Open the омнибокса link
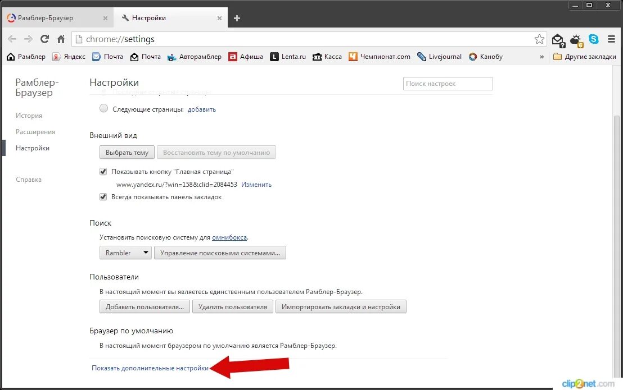 pyautogui.click(x=229, y=237)
